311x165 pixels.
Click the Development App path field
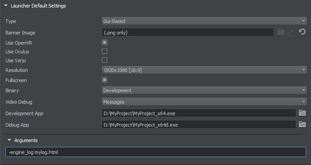(199, 113)
